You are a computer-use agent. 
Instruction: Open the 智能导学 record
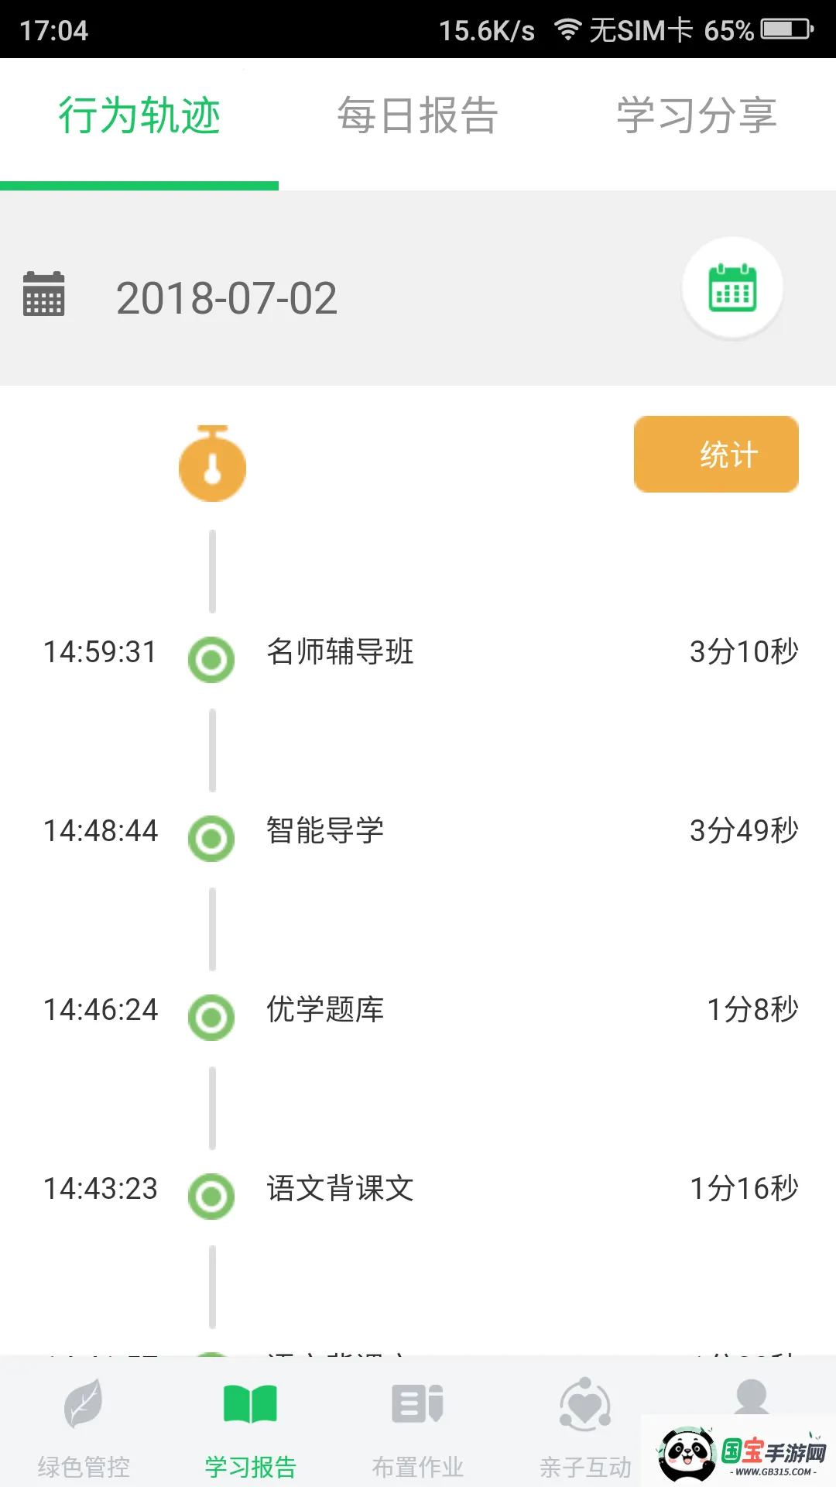(325, 830)
